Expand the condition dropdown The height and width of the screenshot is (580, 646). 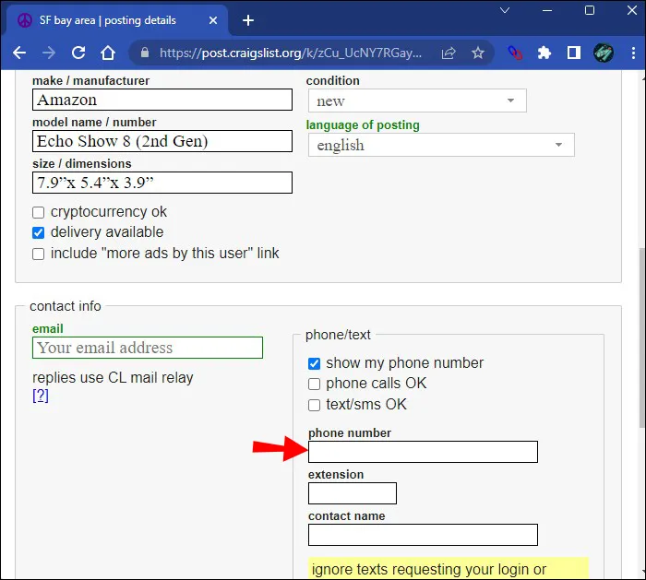(x=417, y=101)
